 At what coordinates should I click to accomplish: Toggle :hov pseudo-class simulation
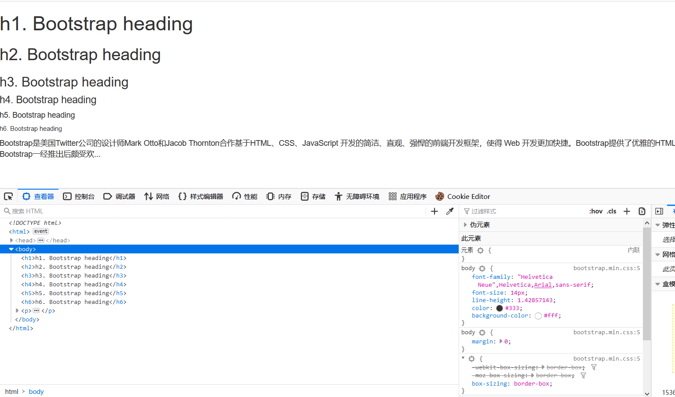coord(596,211)
